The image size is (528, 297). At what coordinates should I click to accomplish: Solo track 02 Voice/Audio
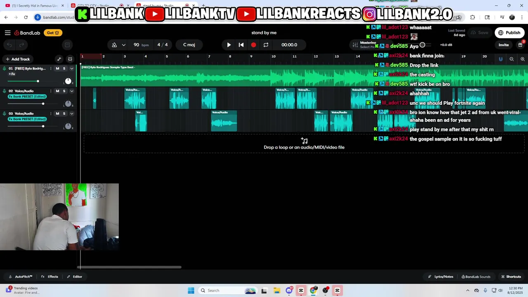(x=64, y=91)
